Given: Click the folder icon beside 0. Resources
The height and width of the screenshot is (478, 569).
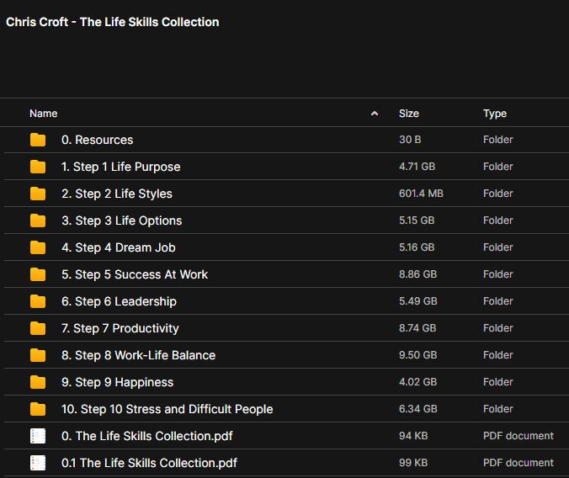Looking at the screenshot, I should point(38,140).
